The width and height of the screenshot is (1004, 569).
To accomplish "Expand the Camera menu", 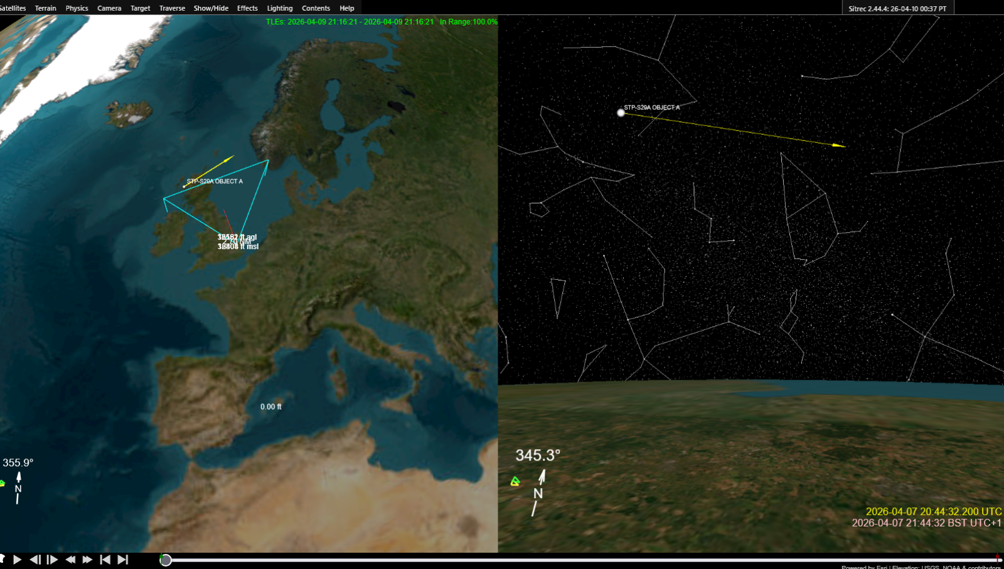I will click(109, 8).
